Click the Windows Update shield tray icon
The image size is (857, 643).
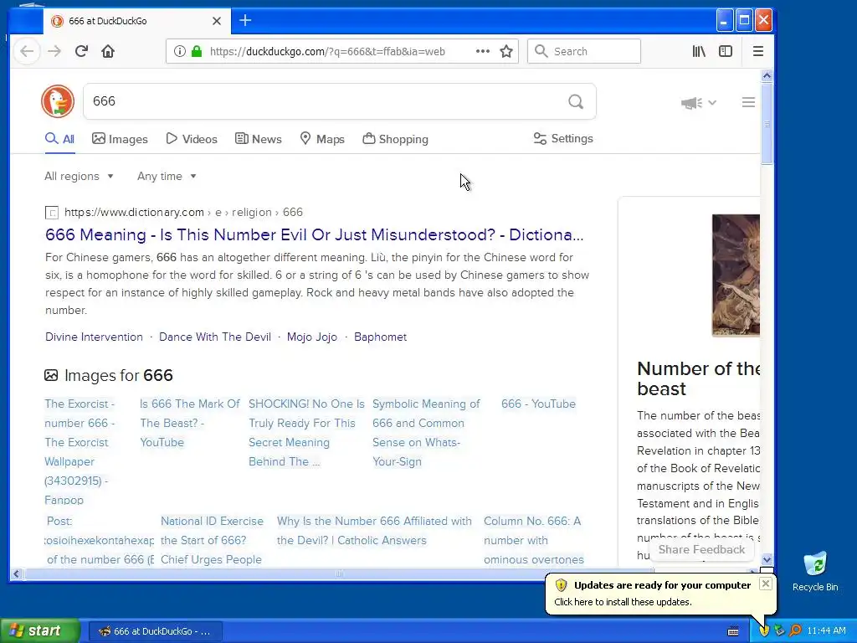pos(763,630)
